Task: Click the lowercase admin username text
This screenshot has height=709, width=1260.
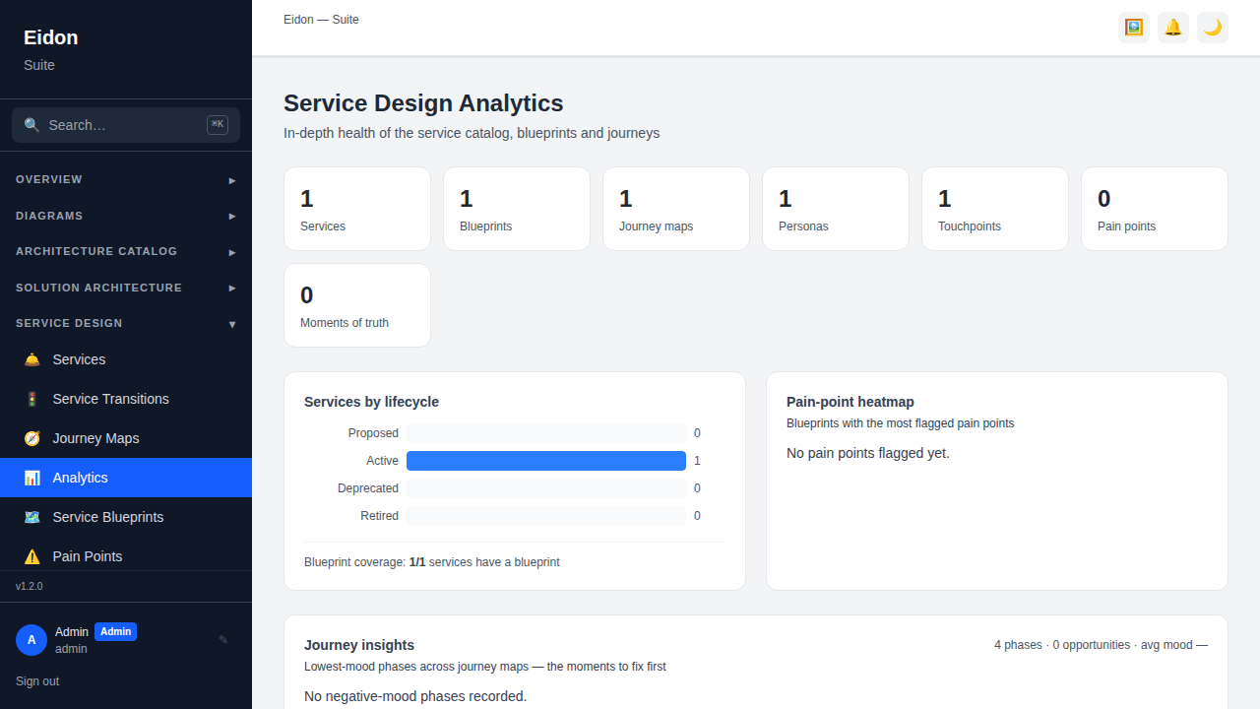Action: 71,649
